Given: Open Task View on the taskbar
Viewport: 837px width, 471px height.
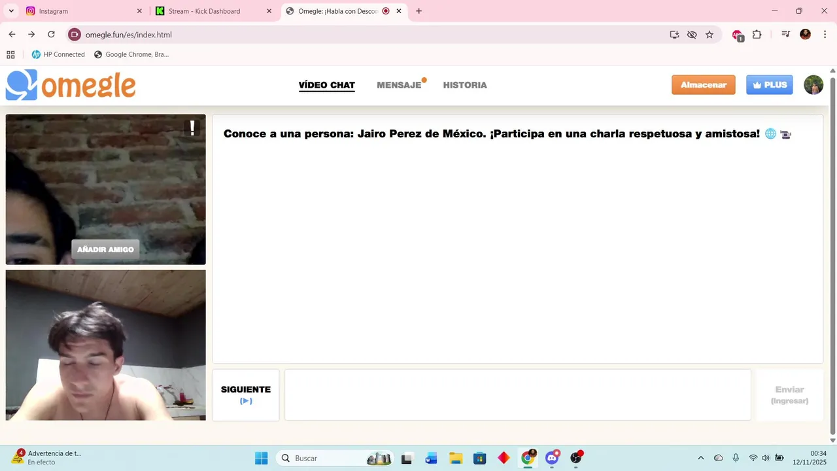Looking at the screenshot, I should pyautogui.click(x=407, y=458).
